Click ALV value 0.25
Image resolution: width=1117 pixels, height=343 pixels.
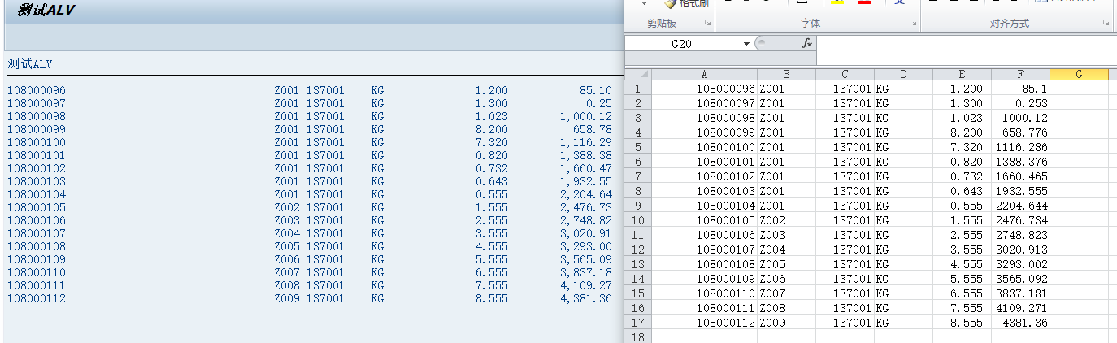599,103
